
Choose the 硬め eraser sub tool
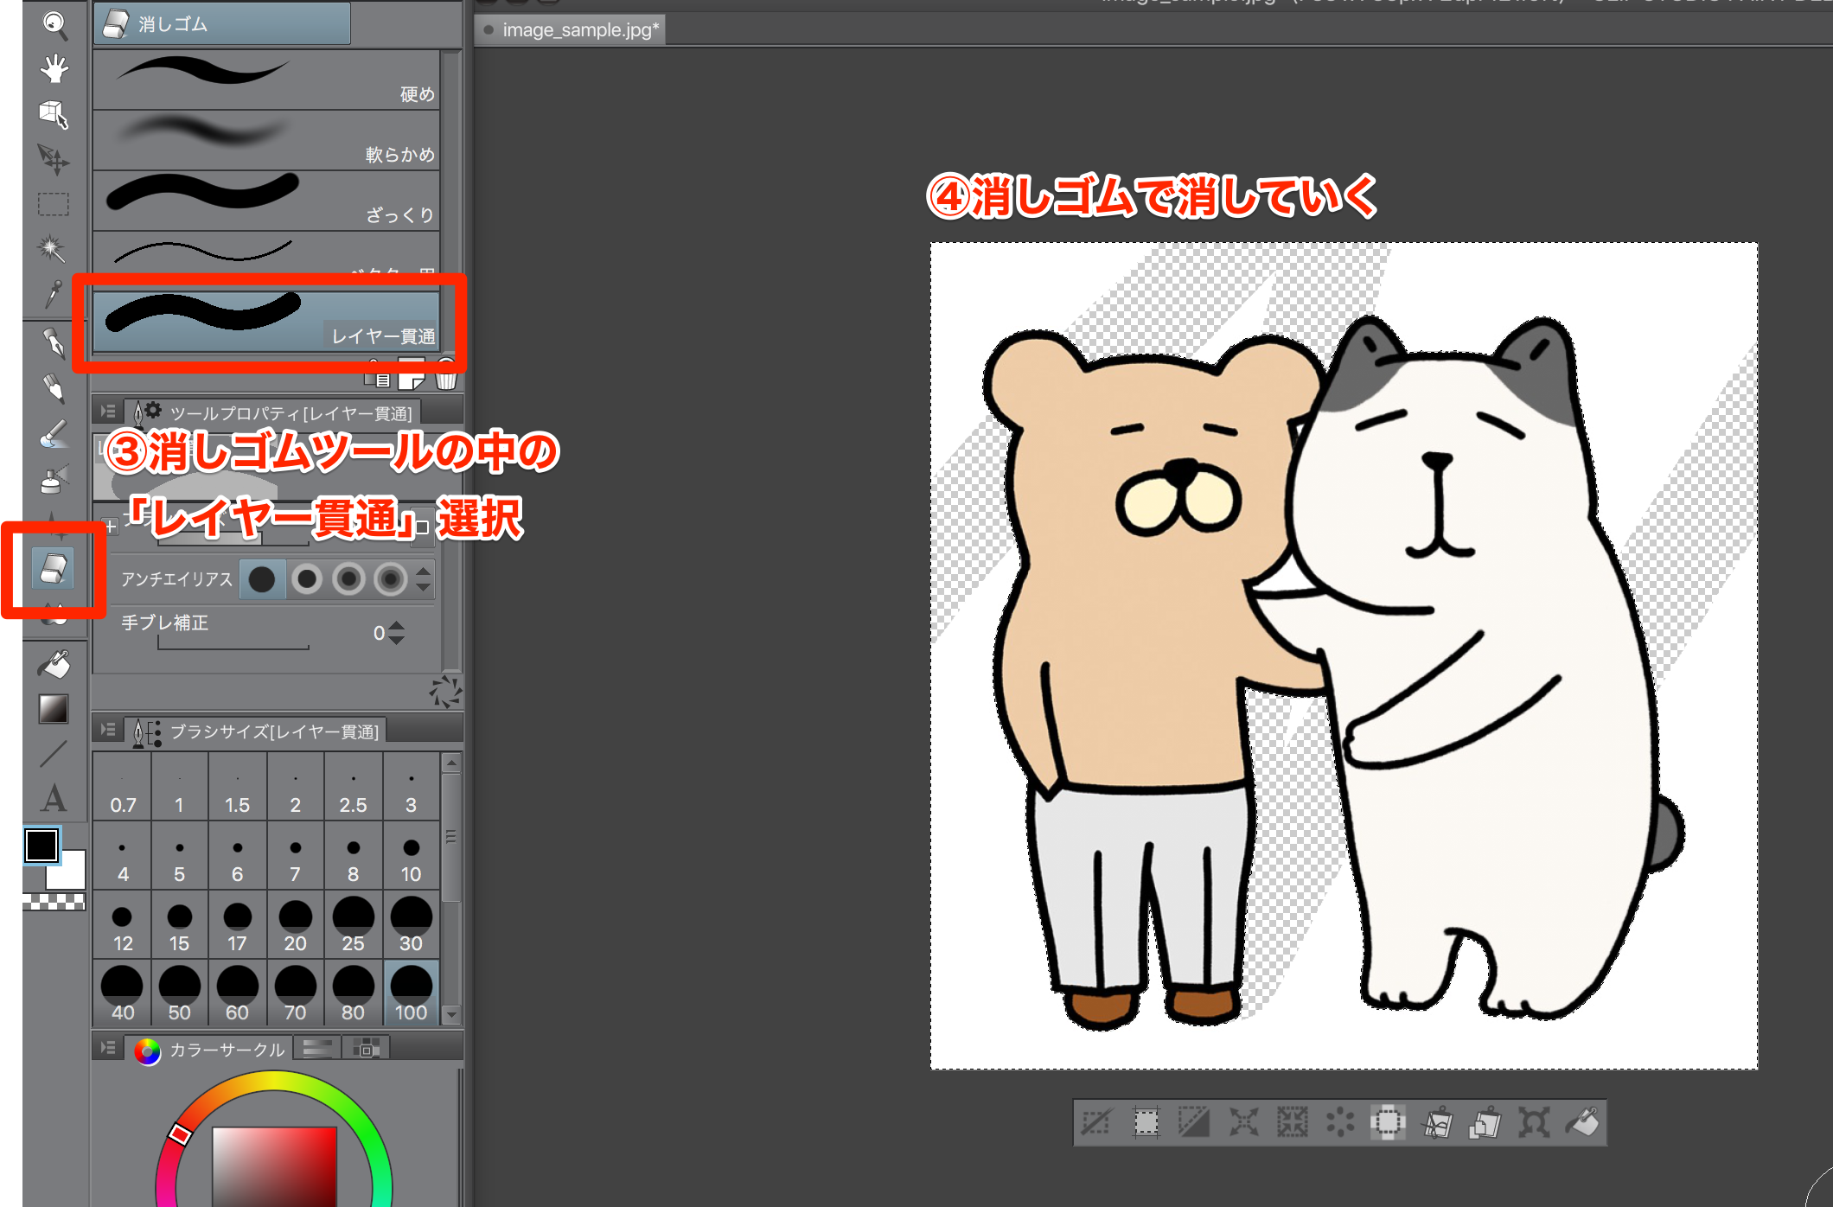click(x=266, y=80)
